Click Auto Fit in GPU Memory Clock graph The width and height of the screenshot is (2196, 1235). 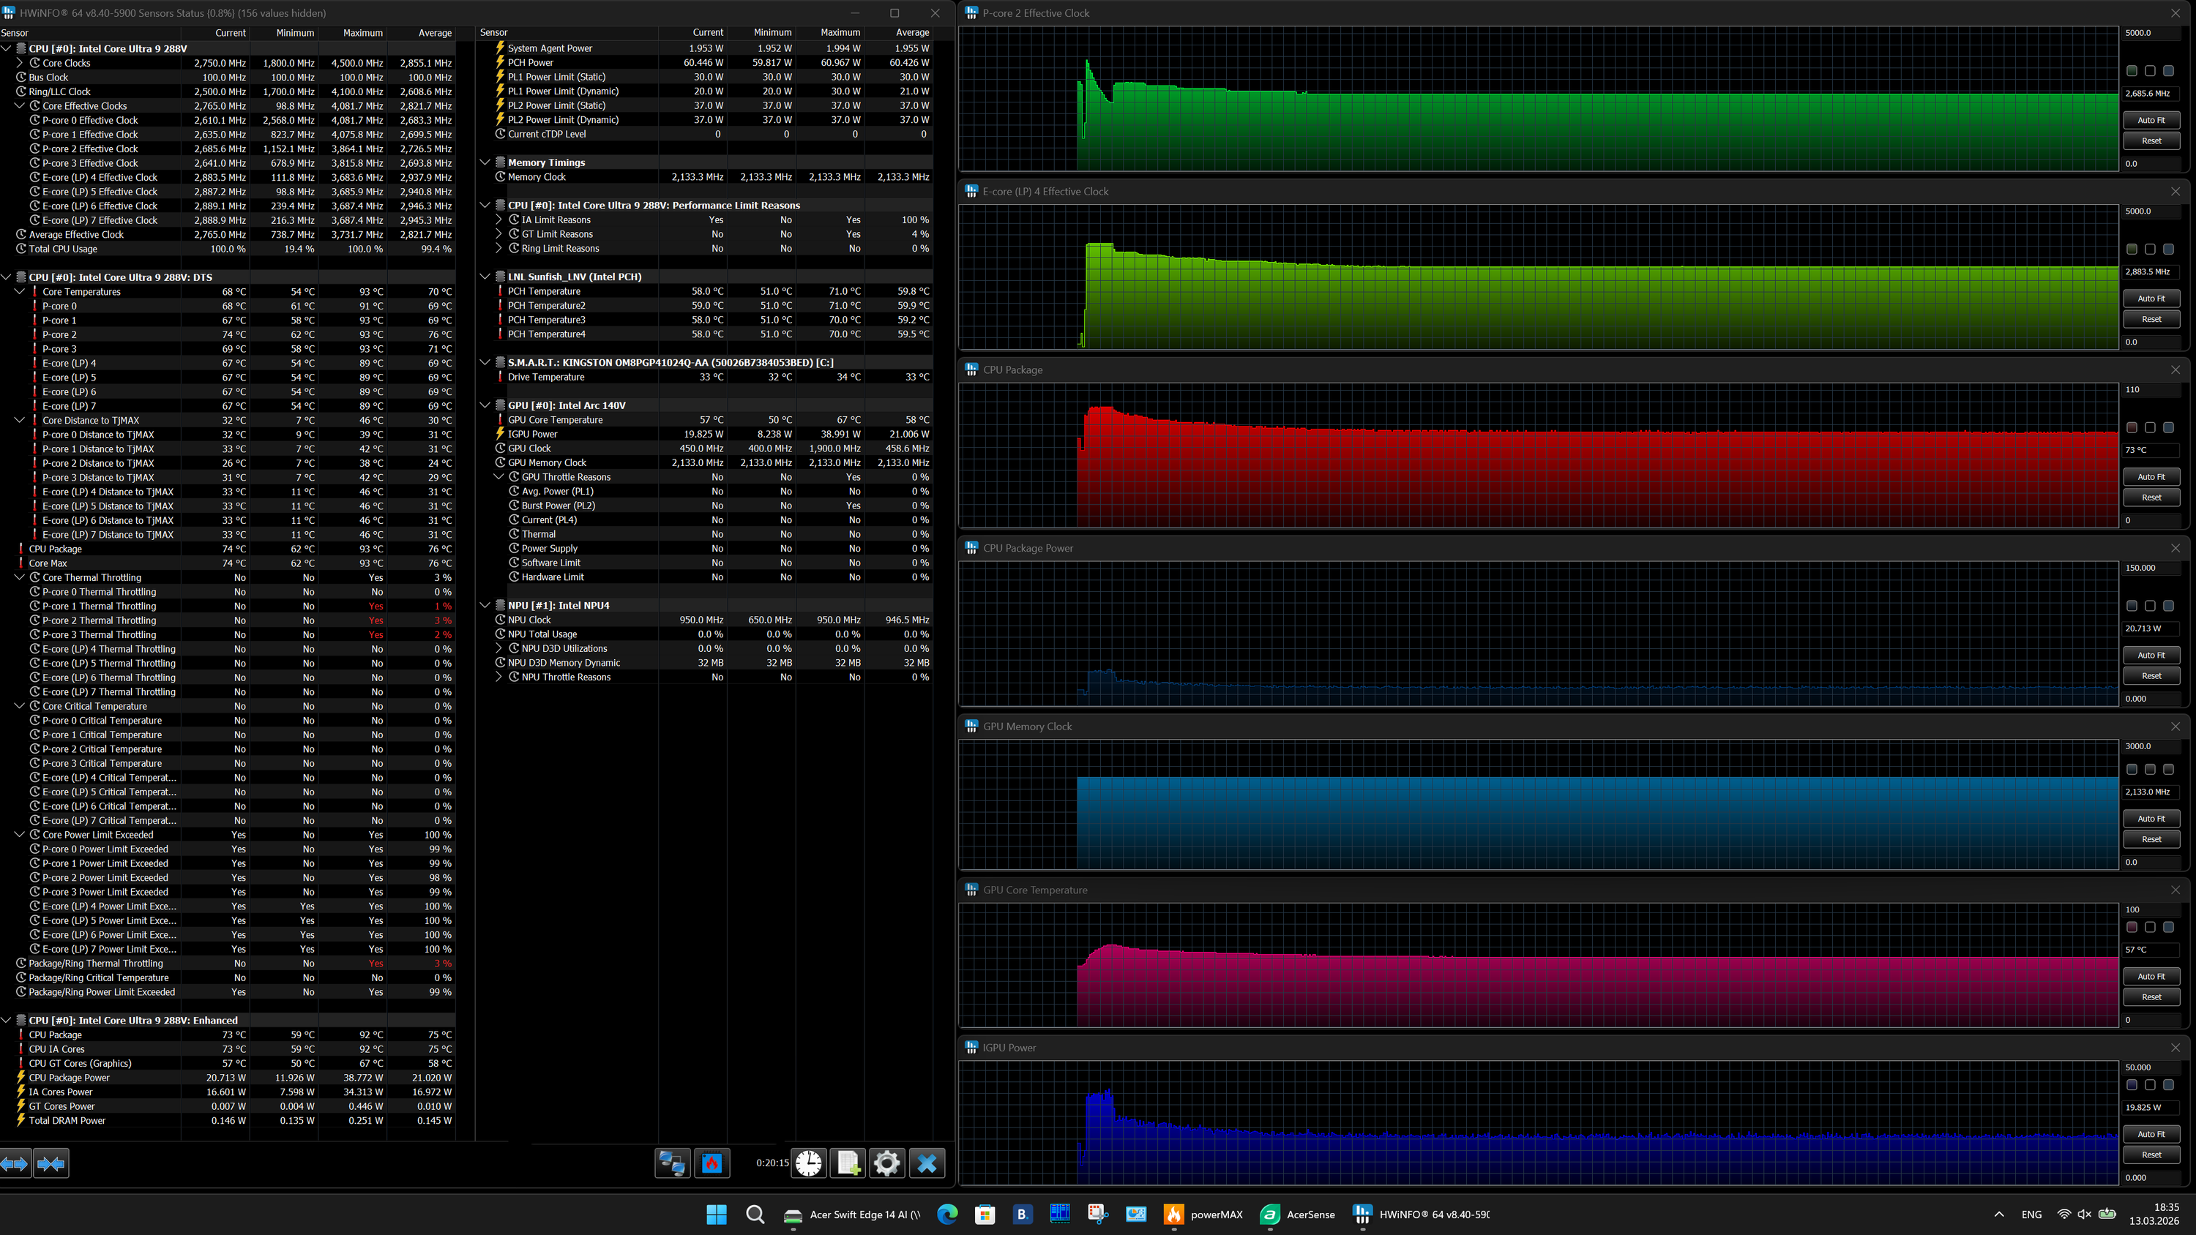2151,818
